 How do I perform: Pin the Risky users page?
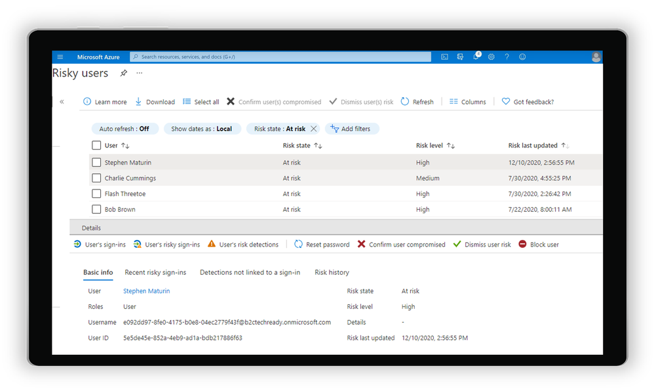[x=123, y=73]
